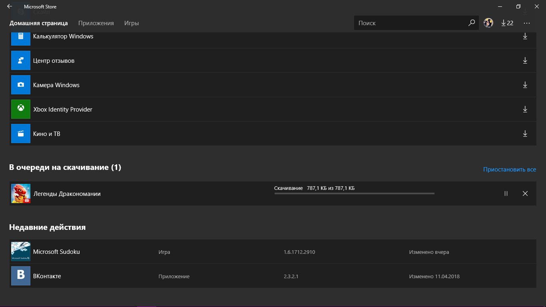Switch to the Игры tab

coord(132,23)
